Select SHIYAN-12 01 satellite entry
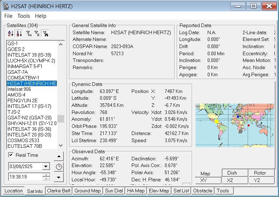Viewport: 279px width, 197px height. [32, 123]
